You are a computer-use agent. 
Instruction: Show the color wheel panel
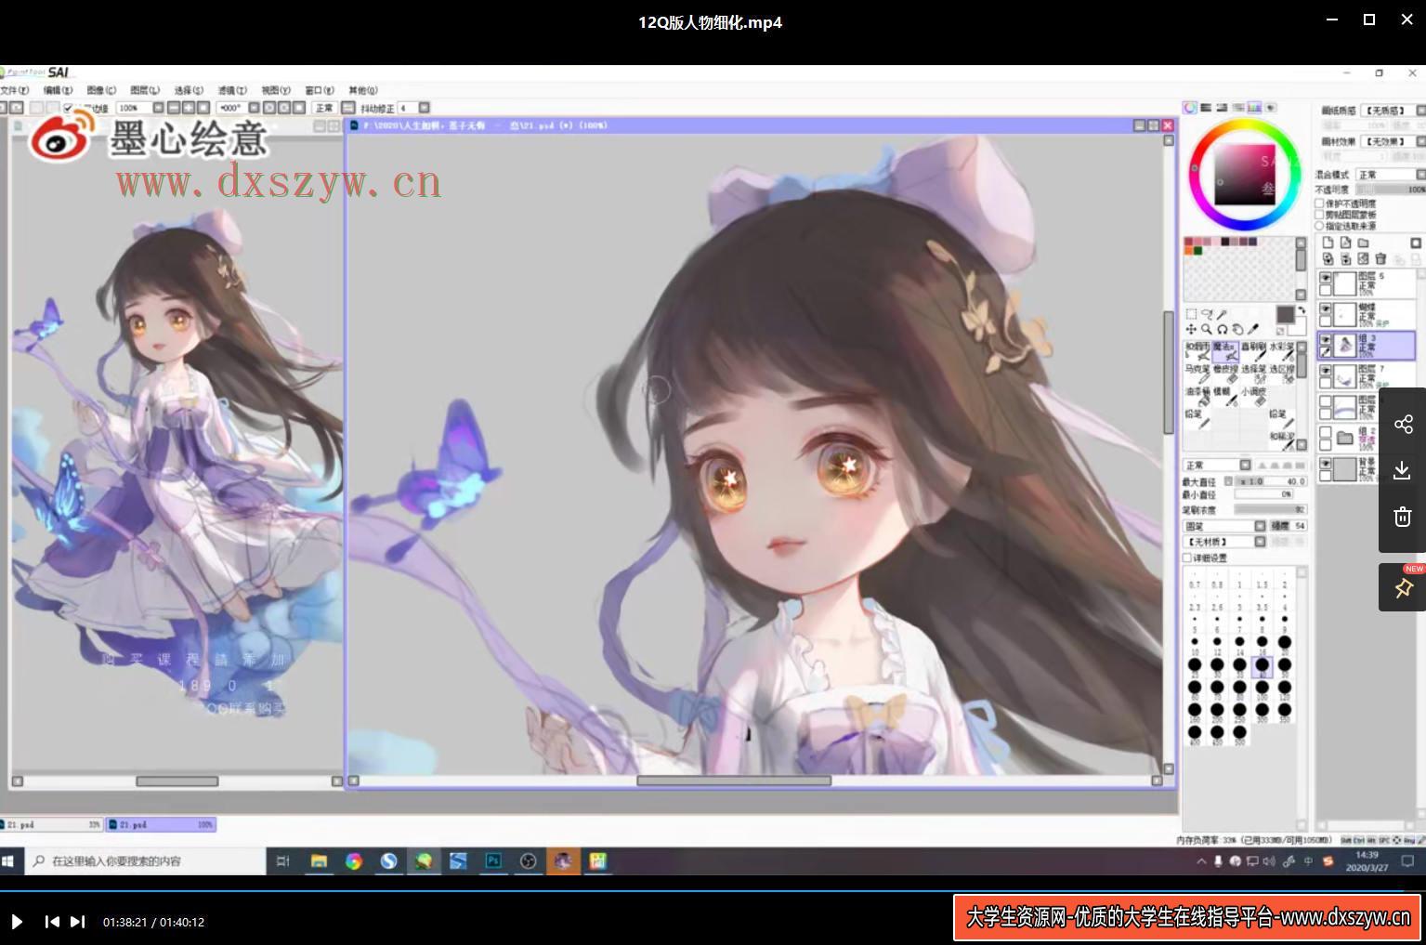[1190, 107]
